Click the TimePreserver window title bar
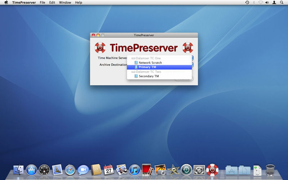288x180 pixels. pyautogui.click(x=144, y=35)
